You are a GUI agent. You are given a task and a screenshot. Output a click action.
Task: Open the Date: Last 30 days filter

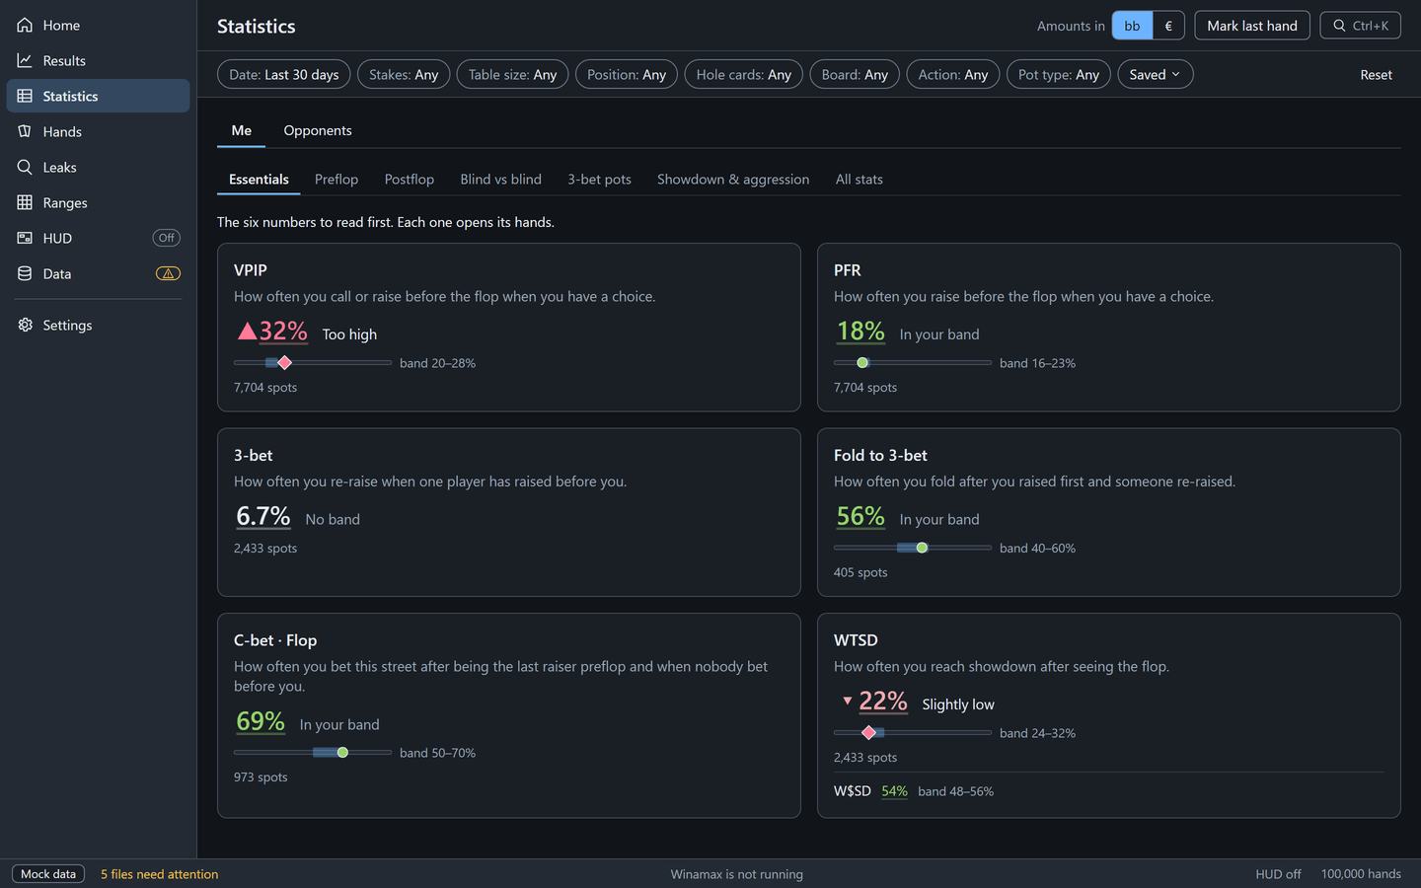pos(284,74)
